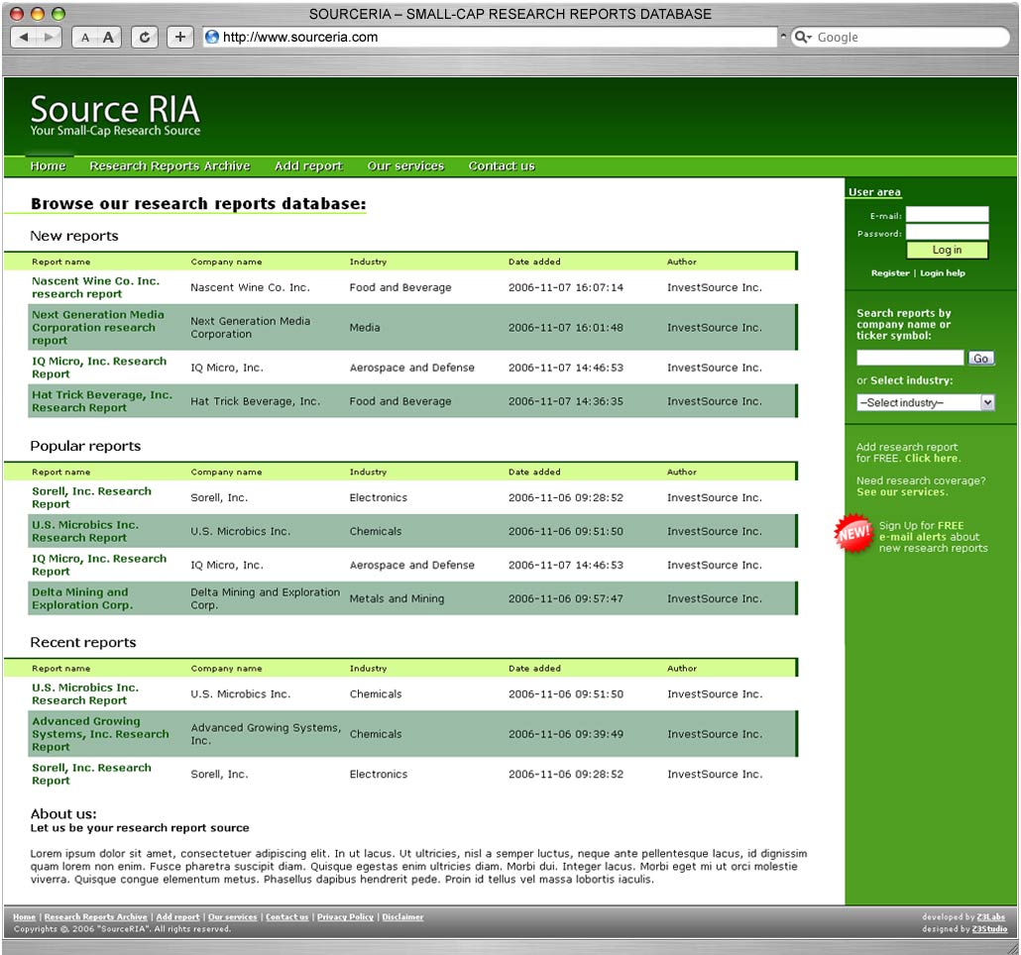Open the Select industry dropdown
Screen dimensions: 1021x955
coord(925,401)
